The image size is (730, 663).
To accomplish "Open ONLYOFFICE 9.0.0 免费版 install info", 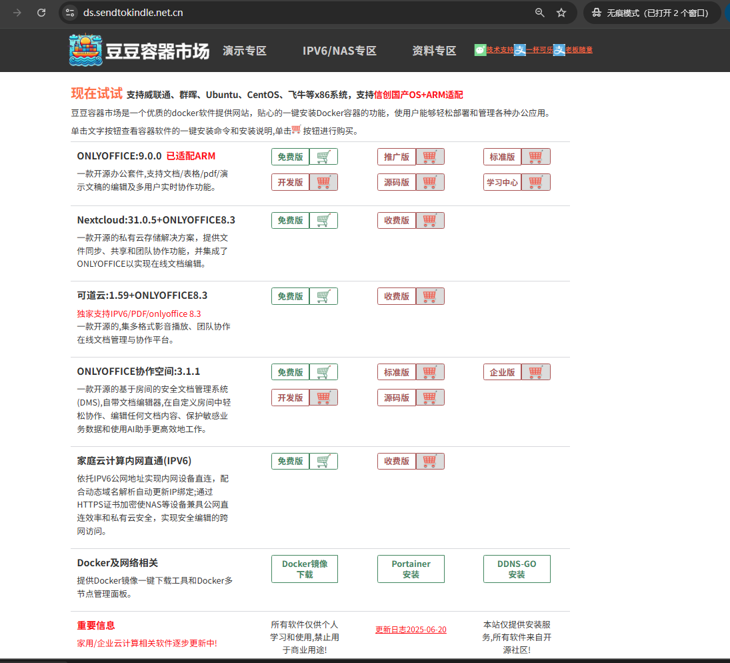I will 291,157.
